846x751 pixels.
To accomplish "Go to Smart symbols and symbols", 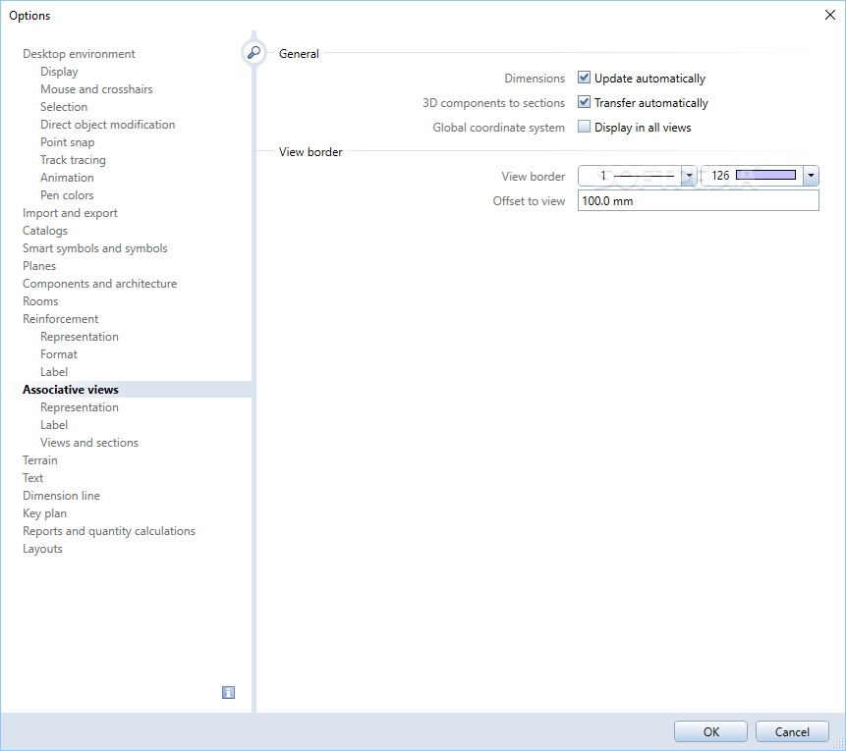I will point(95,248).
